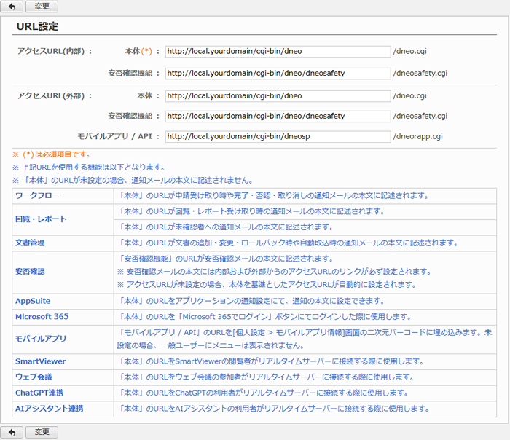This screenshot has height=440, width=510.
Task: Click the 文書管理 row label
Action: point(30,243)
